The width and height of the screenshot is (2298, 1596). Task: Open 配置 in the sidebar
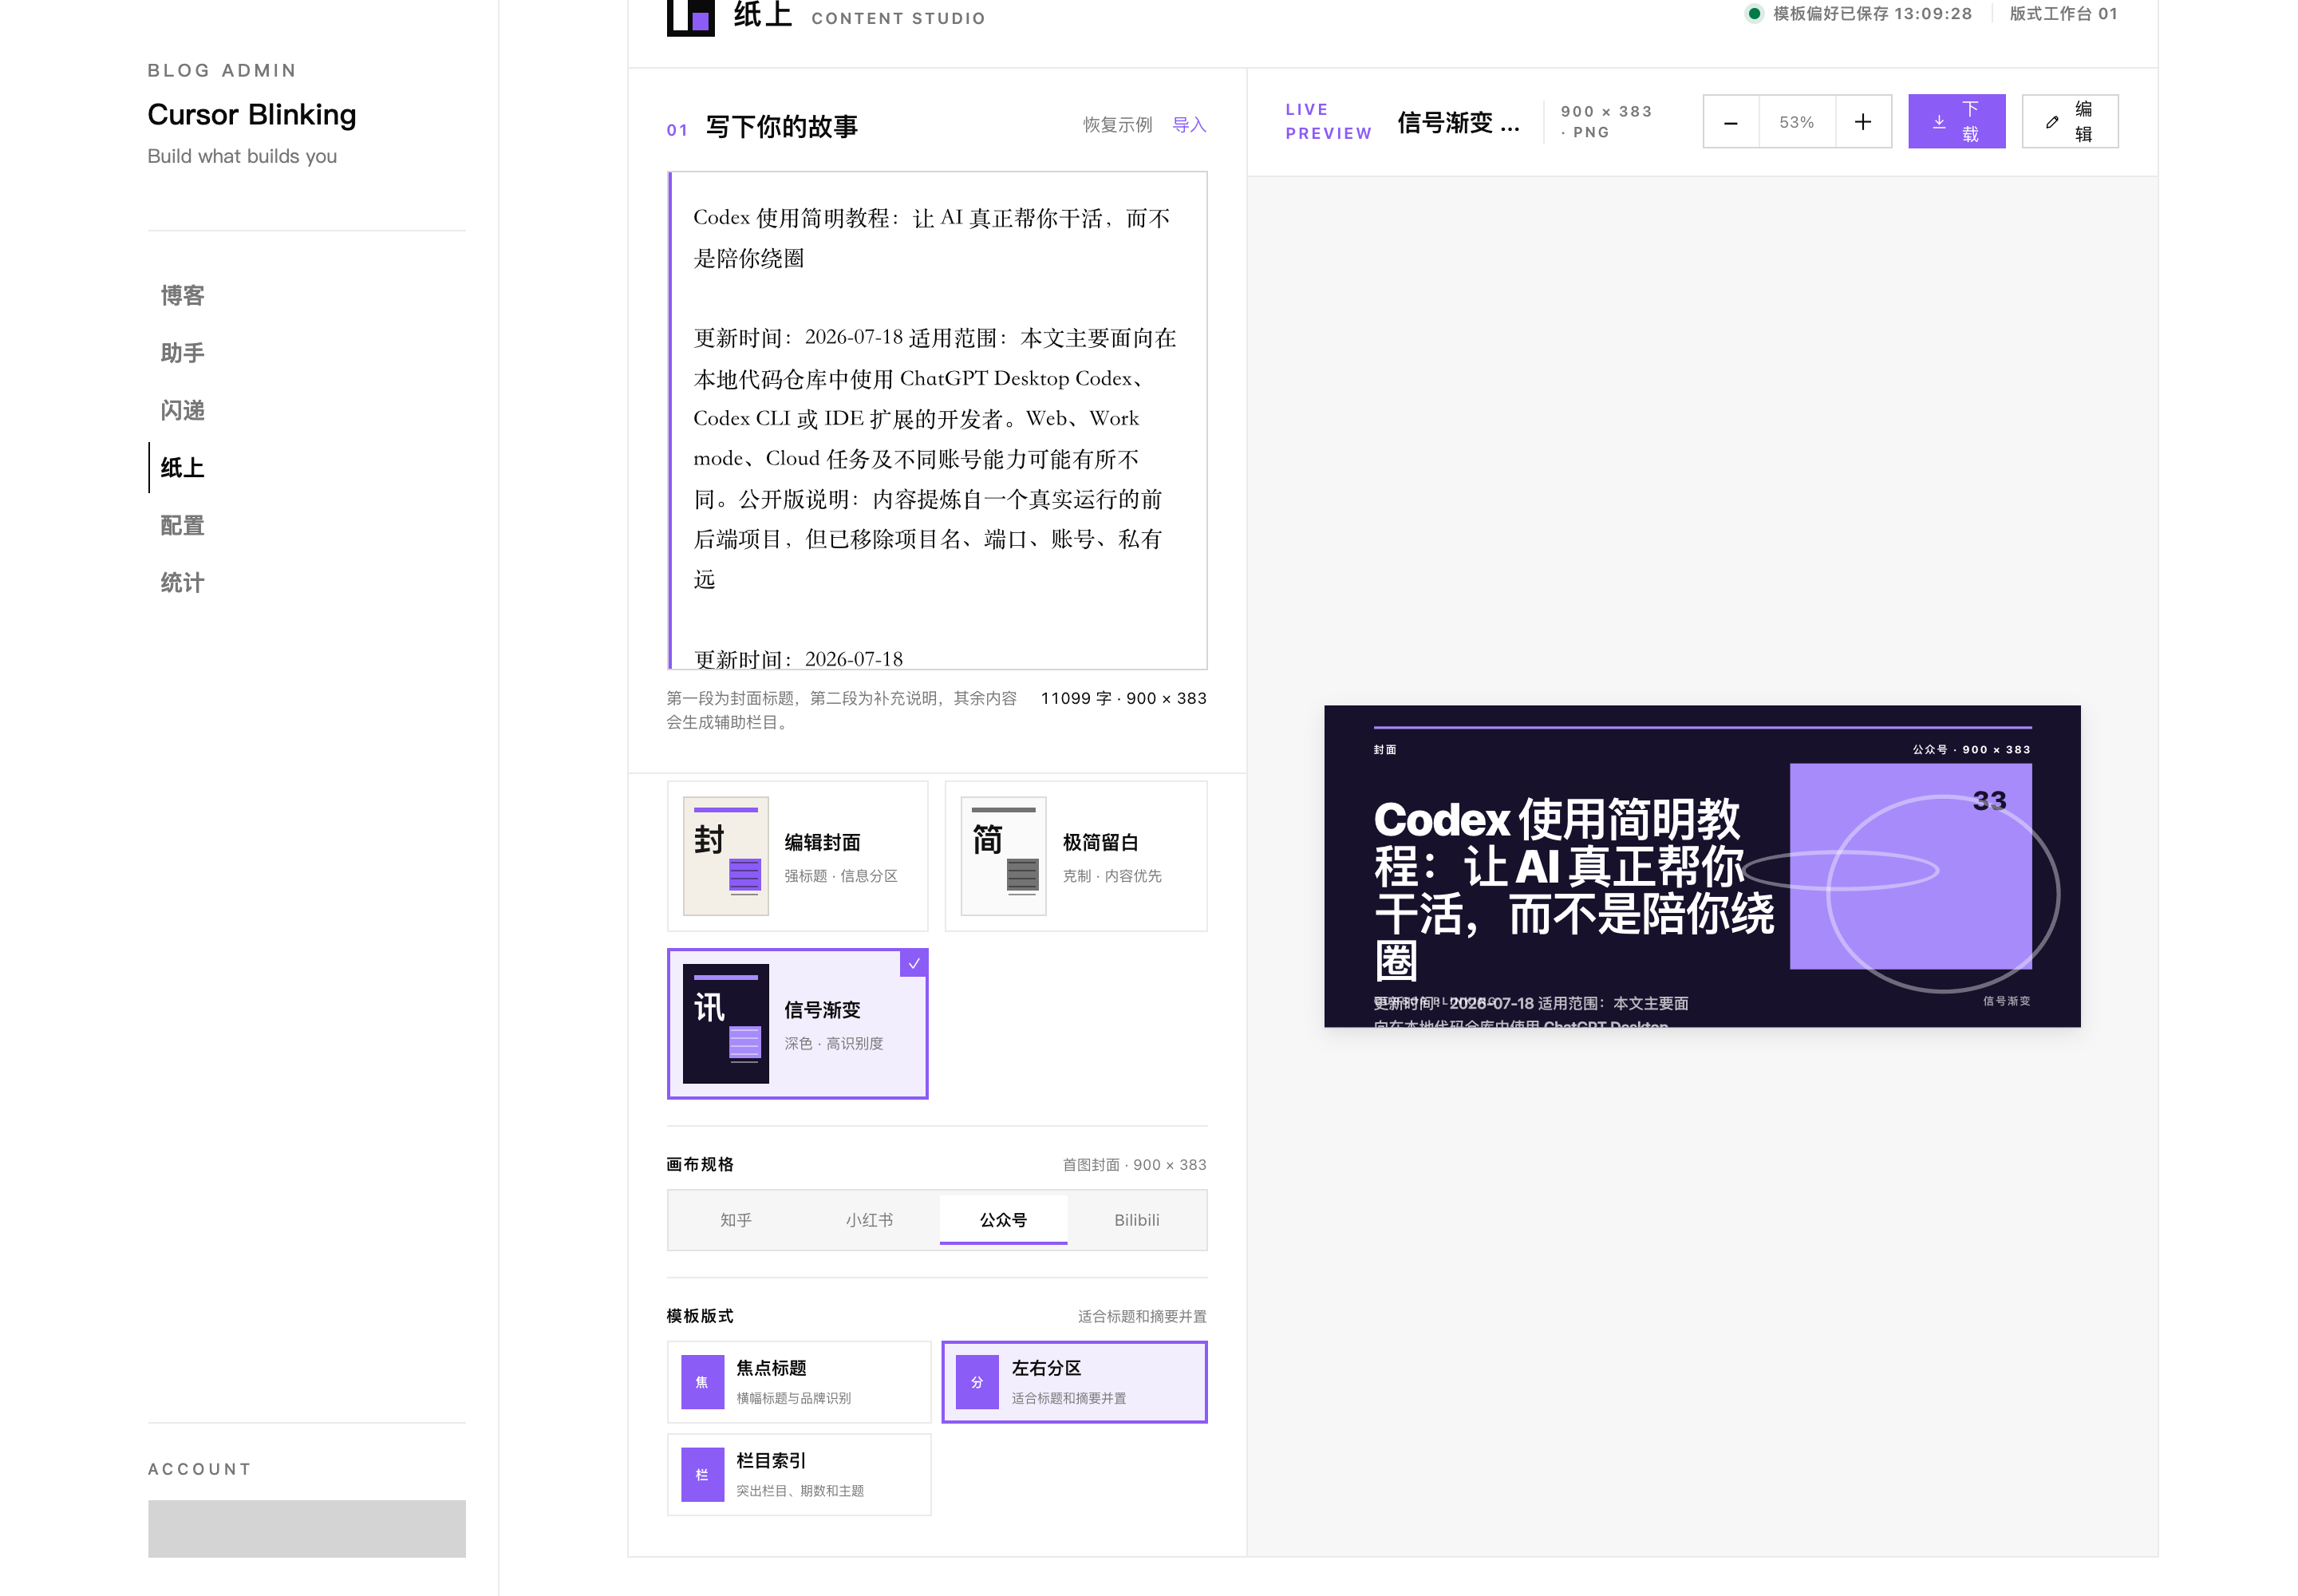[183, 525]
